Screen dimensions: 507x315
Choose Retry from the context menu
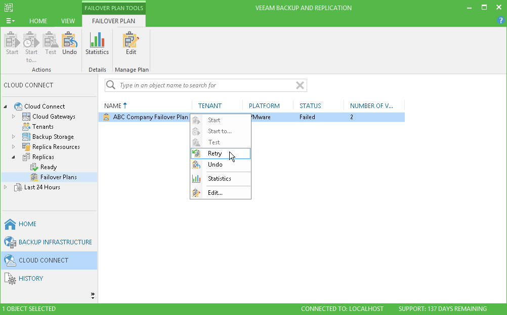[x=221, y=153]
